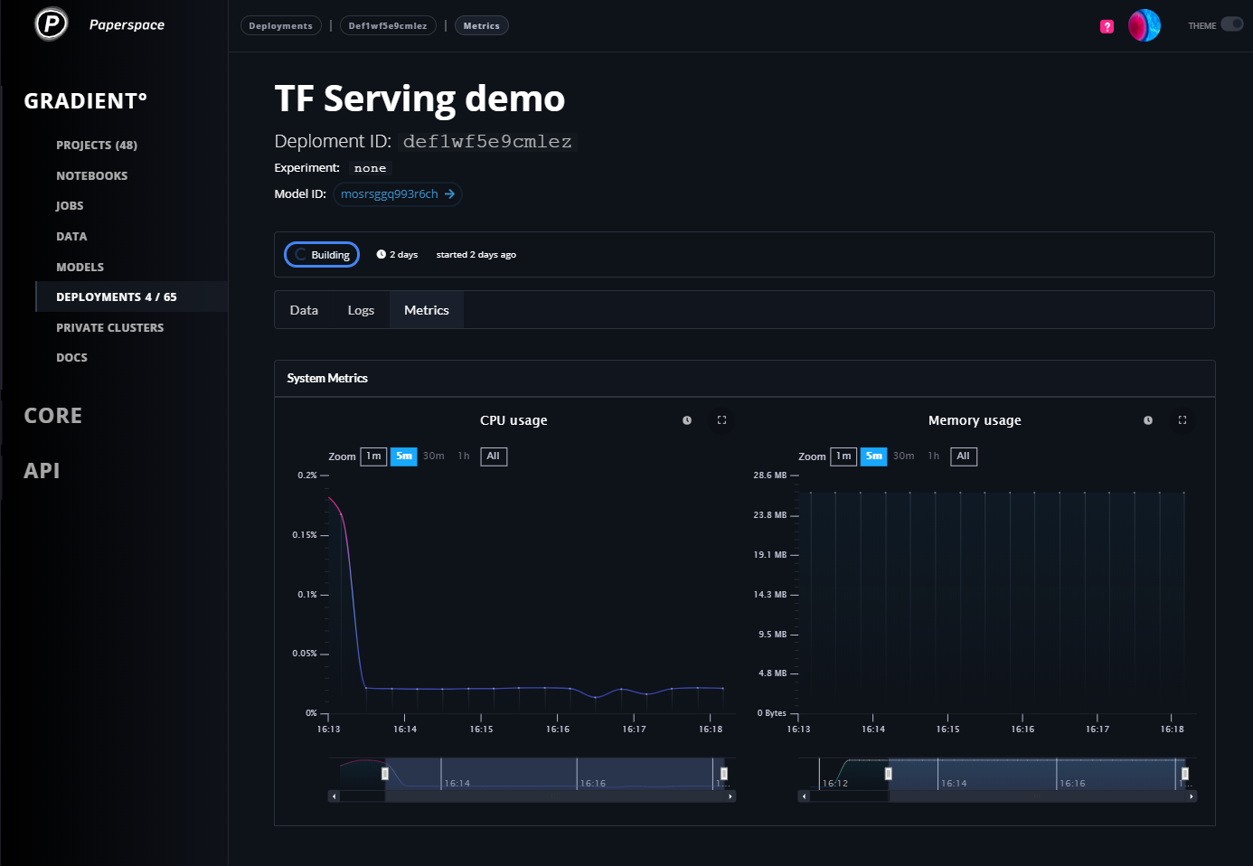The image size is (1253, 866).
Task: Set Memory usage zoom to 1m
Action: (x=843, y=457)
